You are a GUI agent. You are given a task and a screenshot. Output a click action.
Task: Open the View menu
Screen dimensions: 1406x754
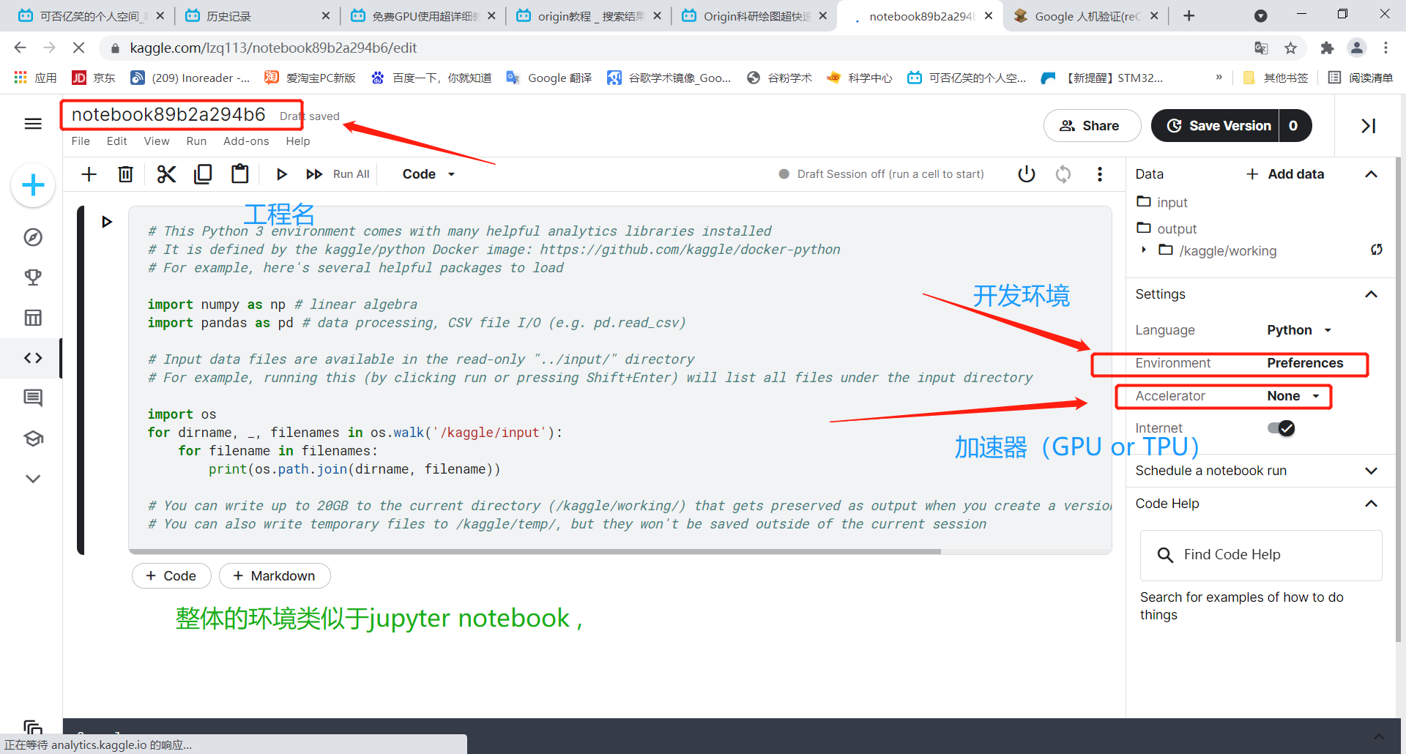pos(157,141)
